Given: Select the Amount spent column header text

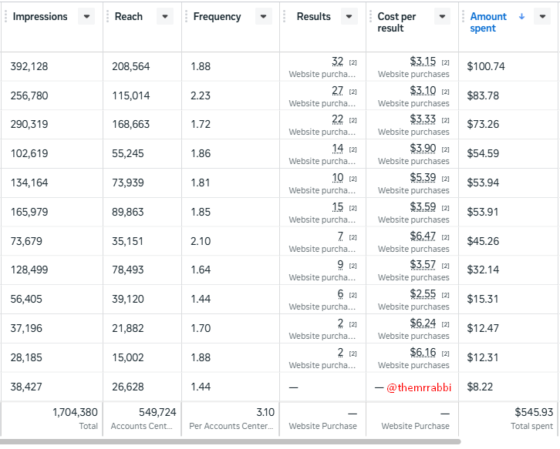Looking at the screenshot, I should tap(488, 22).
